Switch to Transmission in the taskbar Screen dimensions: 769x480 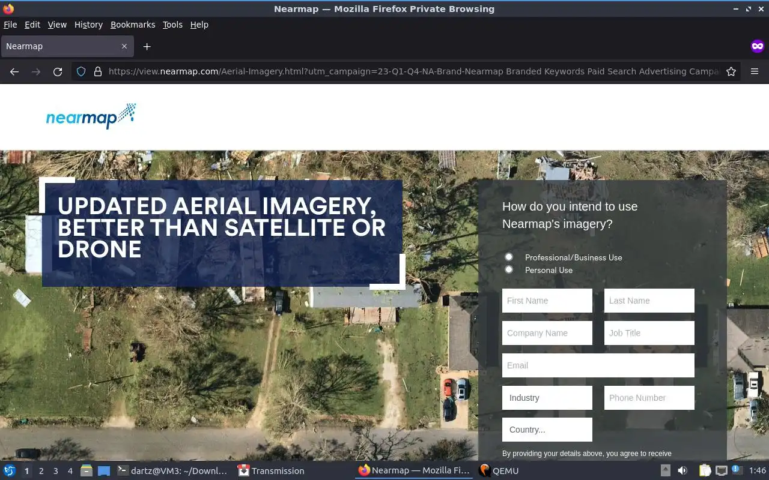pos(272,471)
